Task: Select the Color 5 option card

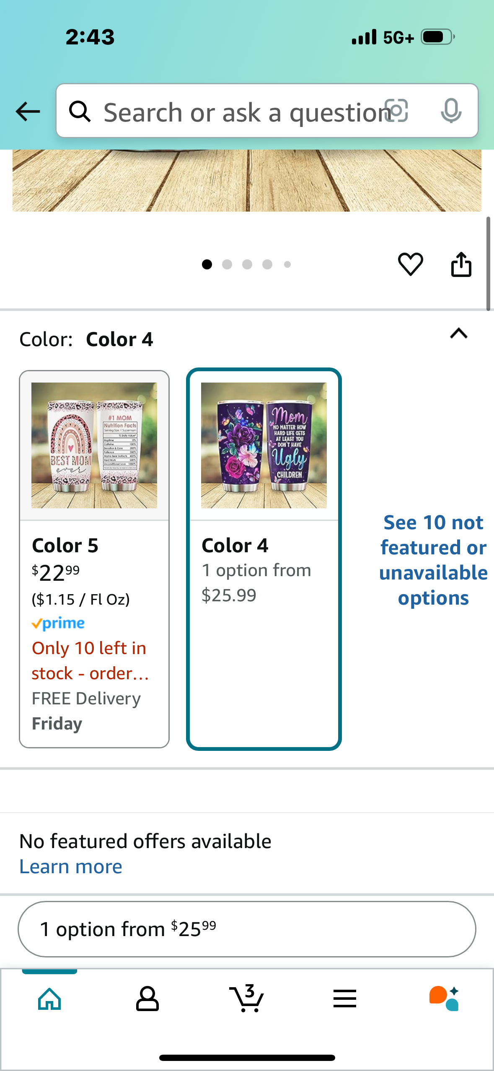Action: tap(94, 559)
